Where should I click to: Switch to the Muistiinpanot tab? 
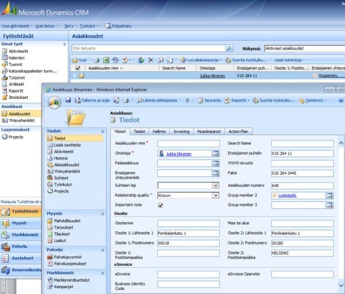[209, 132]
